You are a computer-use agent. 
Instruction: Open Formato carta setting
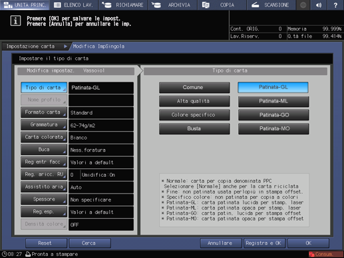pyautogui.click(x=44, y=112)
